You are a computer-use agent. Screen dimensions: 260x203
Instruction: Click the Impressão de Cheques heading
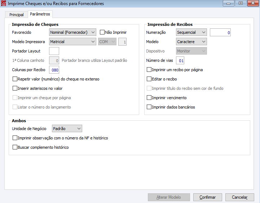click(x=35, y=24)
